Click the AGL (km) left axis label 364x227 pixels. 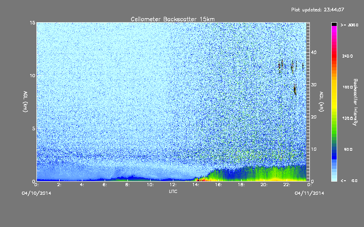(25, 102)
